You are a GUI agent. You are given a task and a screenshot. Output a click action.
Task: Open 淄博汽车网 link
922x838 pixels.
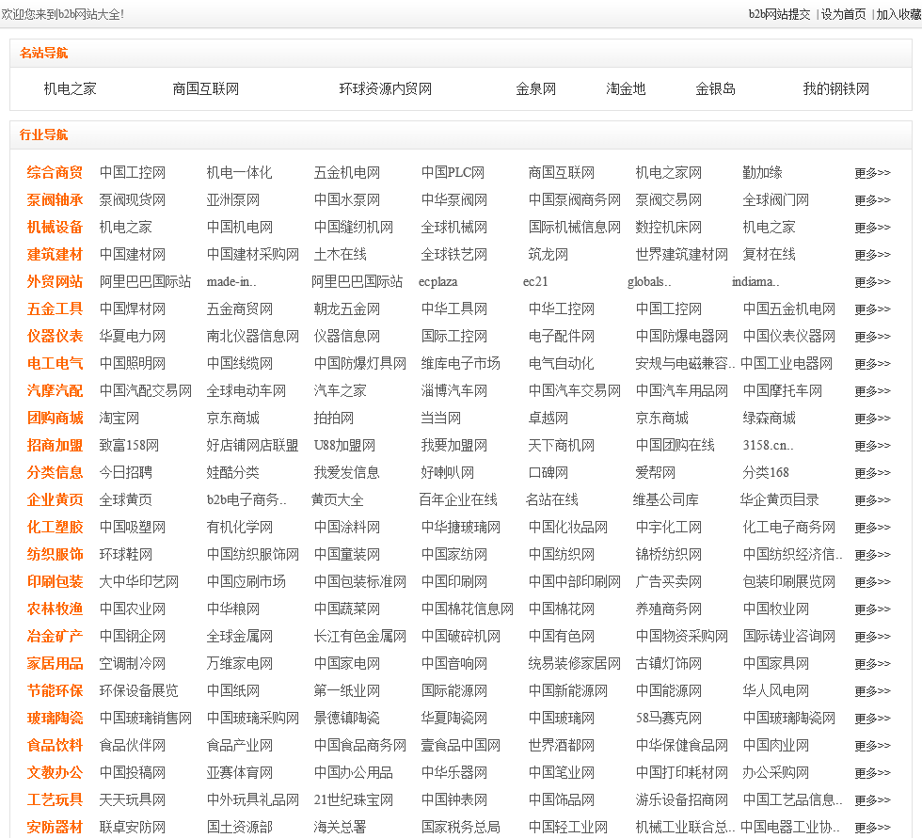[453, 391]
